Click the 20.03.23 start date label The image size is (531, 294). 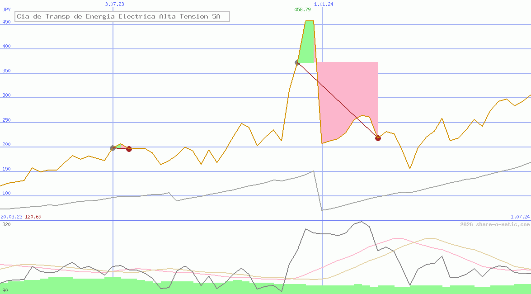click(11, 217)
